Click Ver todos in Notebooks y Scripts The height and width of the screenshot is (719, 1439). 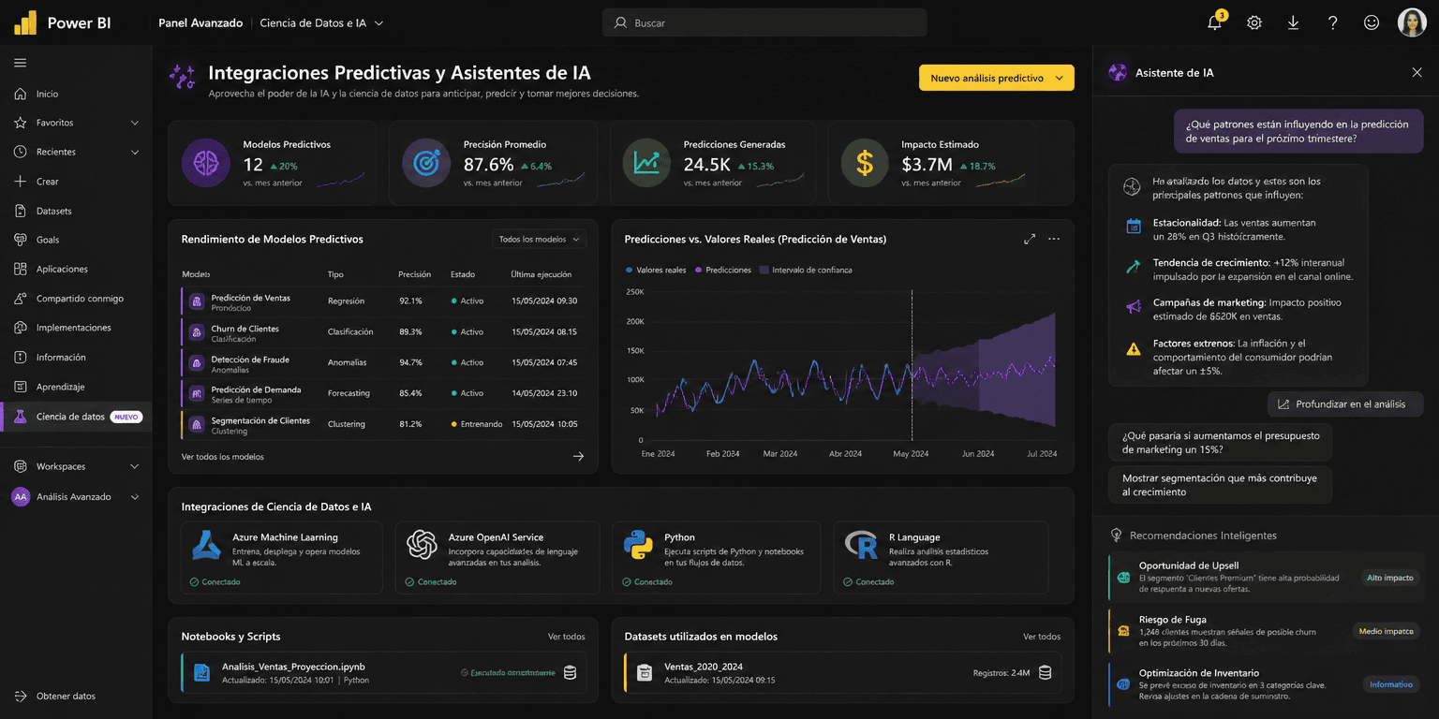point(567,637)
